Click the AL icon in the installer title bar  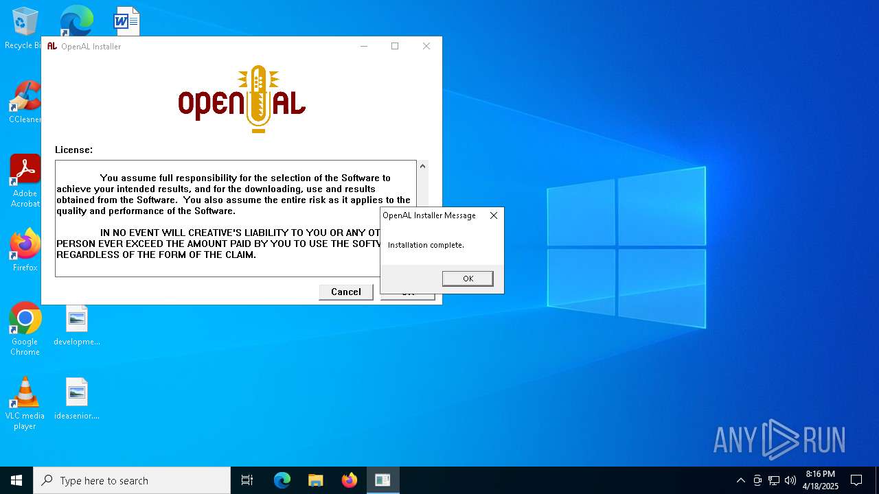click(x=52, y=46)
